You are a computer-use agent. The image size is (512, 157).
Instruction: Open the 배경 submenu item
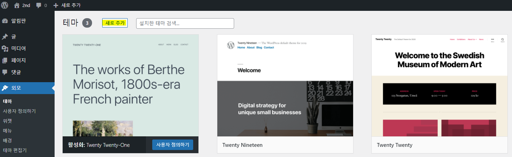coord(7,141)
